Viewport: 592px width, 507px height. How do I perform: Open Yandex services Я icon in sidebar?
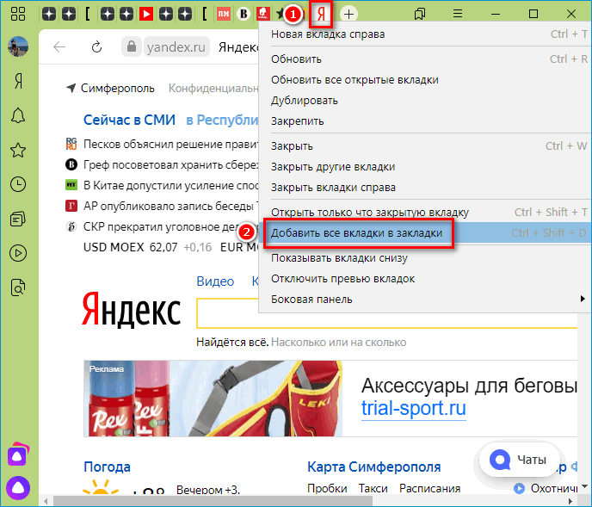point(18,81)
